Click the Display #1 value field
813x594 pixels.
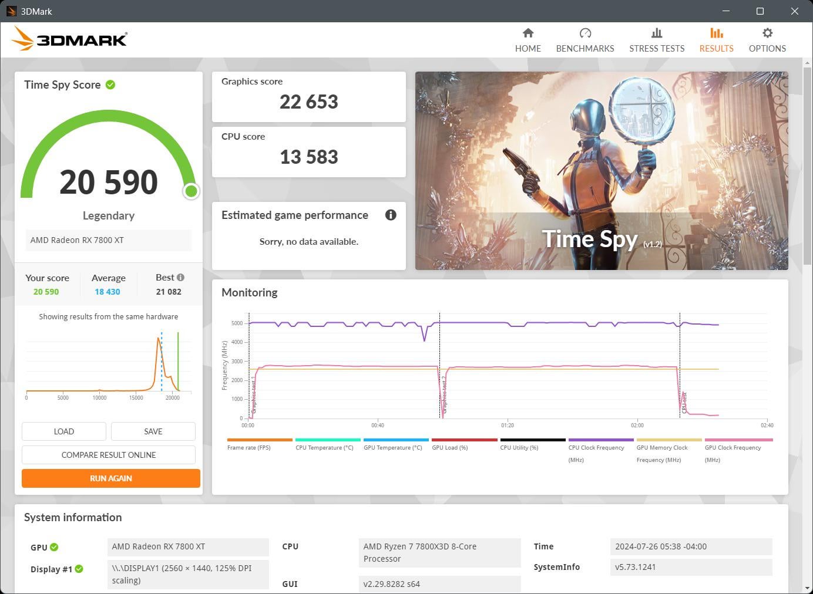[x=188, y=574]
